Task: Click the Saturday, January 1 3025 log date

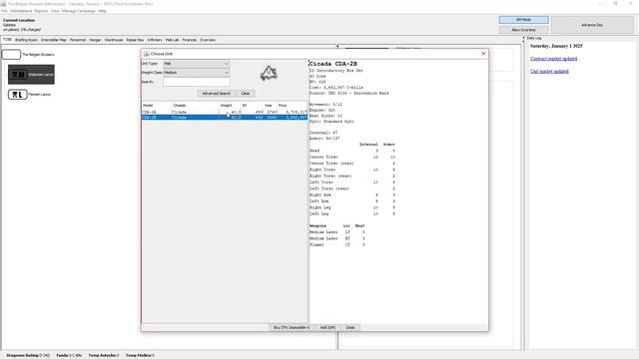Action: tap(556, 46)
